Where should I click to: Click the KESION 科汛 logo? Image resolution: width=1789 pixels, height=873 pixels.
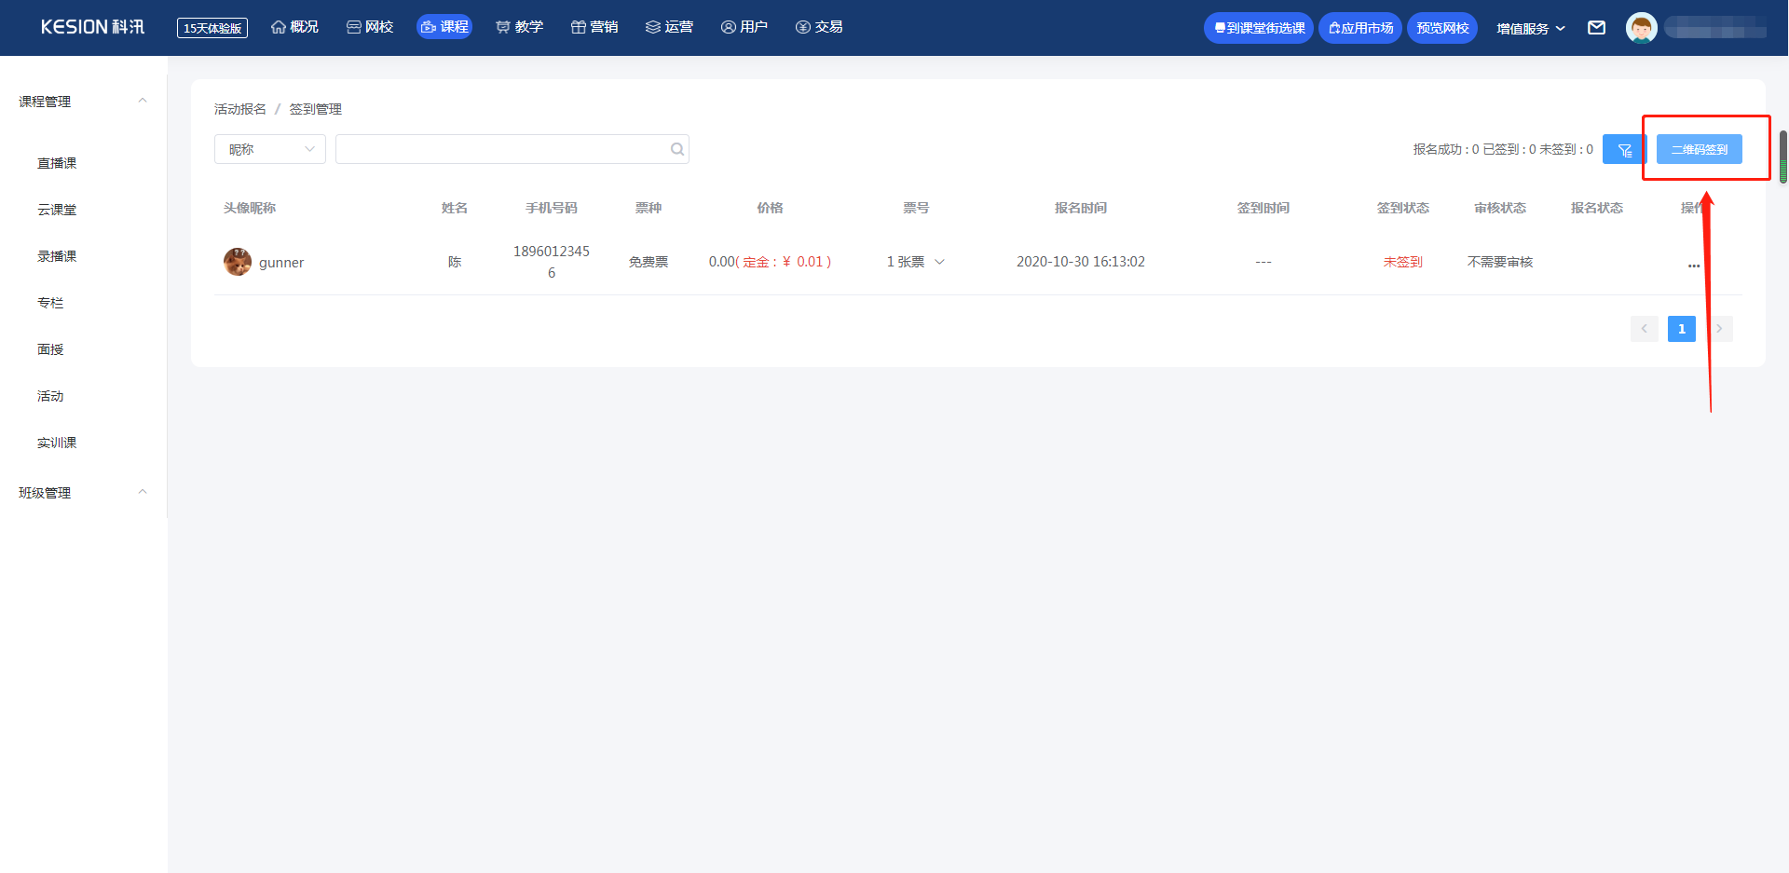pos(92,27)
